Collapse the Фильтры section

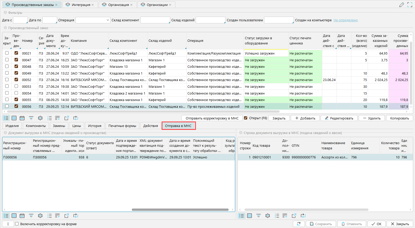5,12
